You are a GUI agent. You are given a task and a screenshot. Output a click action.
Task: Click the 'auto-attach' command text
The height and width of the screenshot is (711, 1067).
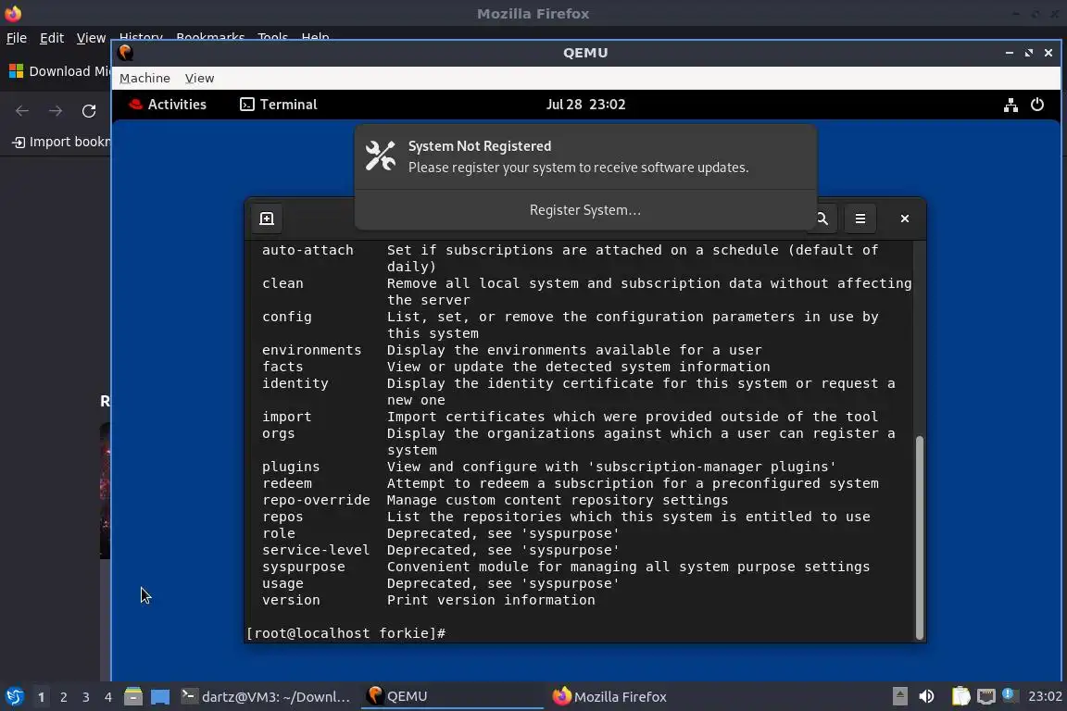point(308,250)
